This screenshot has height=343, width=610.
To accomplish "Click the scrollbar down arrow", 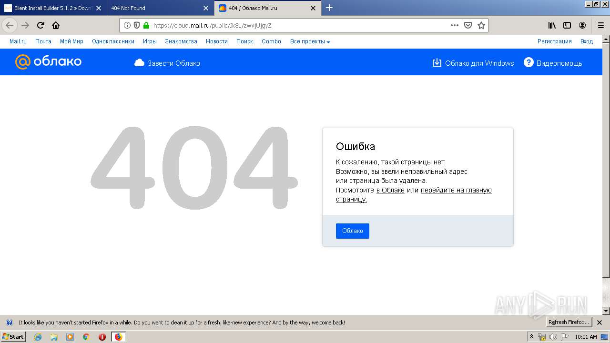I will pyautogui.click(x=606, y=311).
